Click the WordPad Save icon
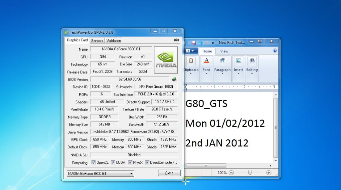The image size is (341, 190). 193,43
